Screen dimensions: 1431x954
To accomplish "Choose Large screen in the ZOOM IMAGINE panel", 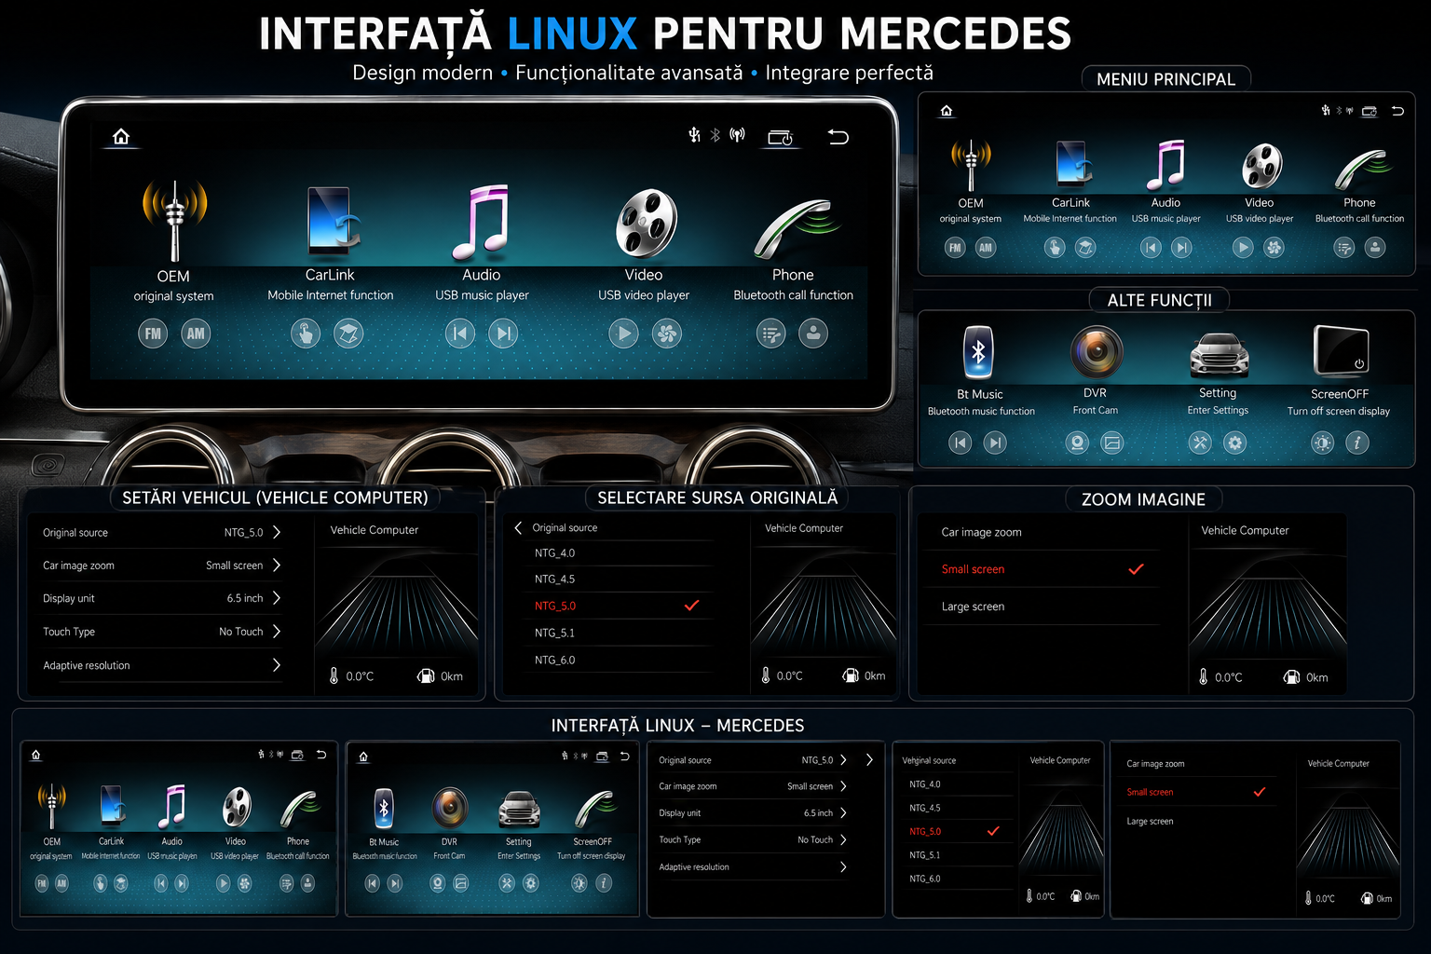I will tap(1043, 606).
